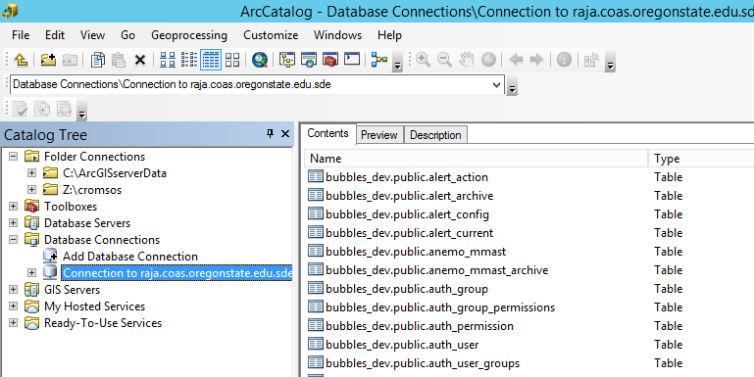Image resolution: width=754 pixels, height=377 pixels.
Task: Open the ArcToolbox window icon
Action: [x=330, y=60]
